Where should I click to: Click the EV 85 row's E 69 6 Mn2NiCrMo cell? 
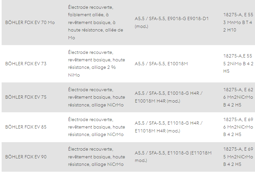[238, 127]
